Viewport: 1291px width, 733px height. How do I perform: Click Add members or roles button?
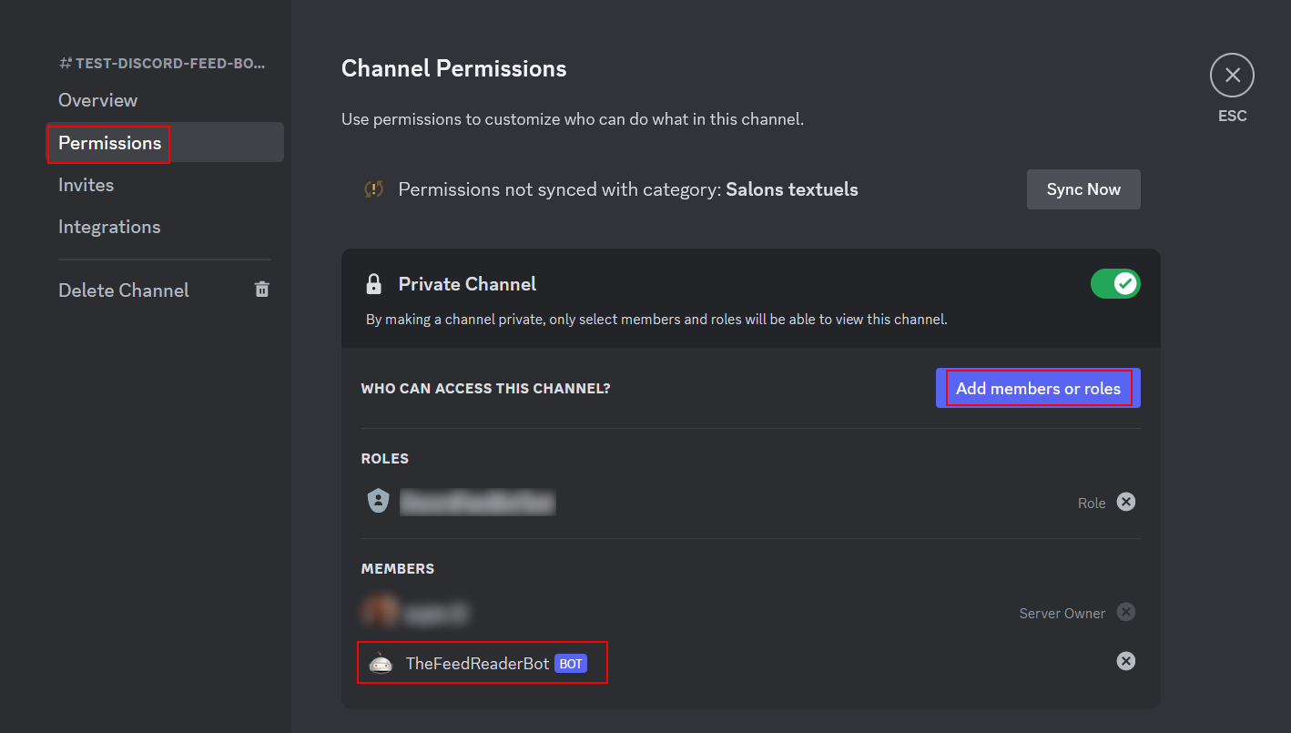(x=1038, y=389)
